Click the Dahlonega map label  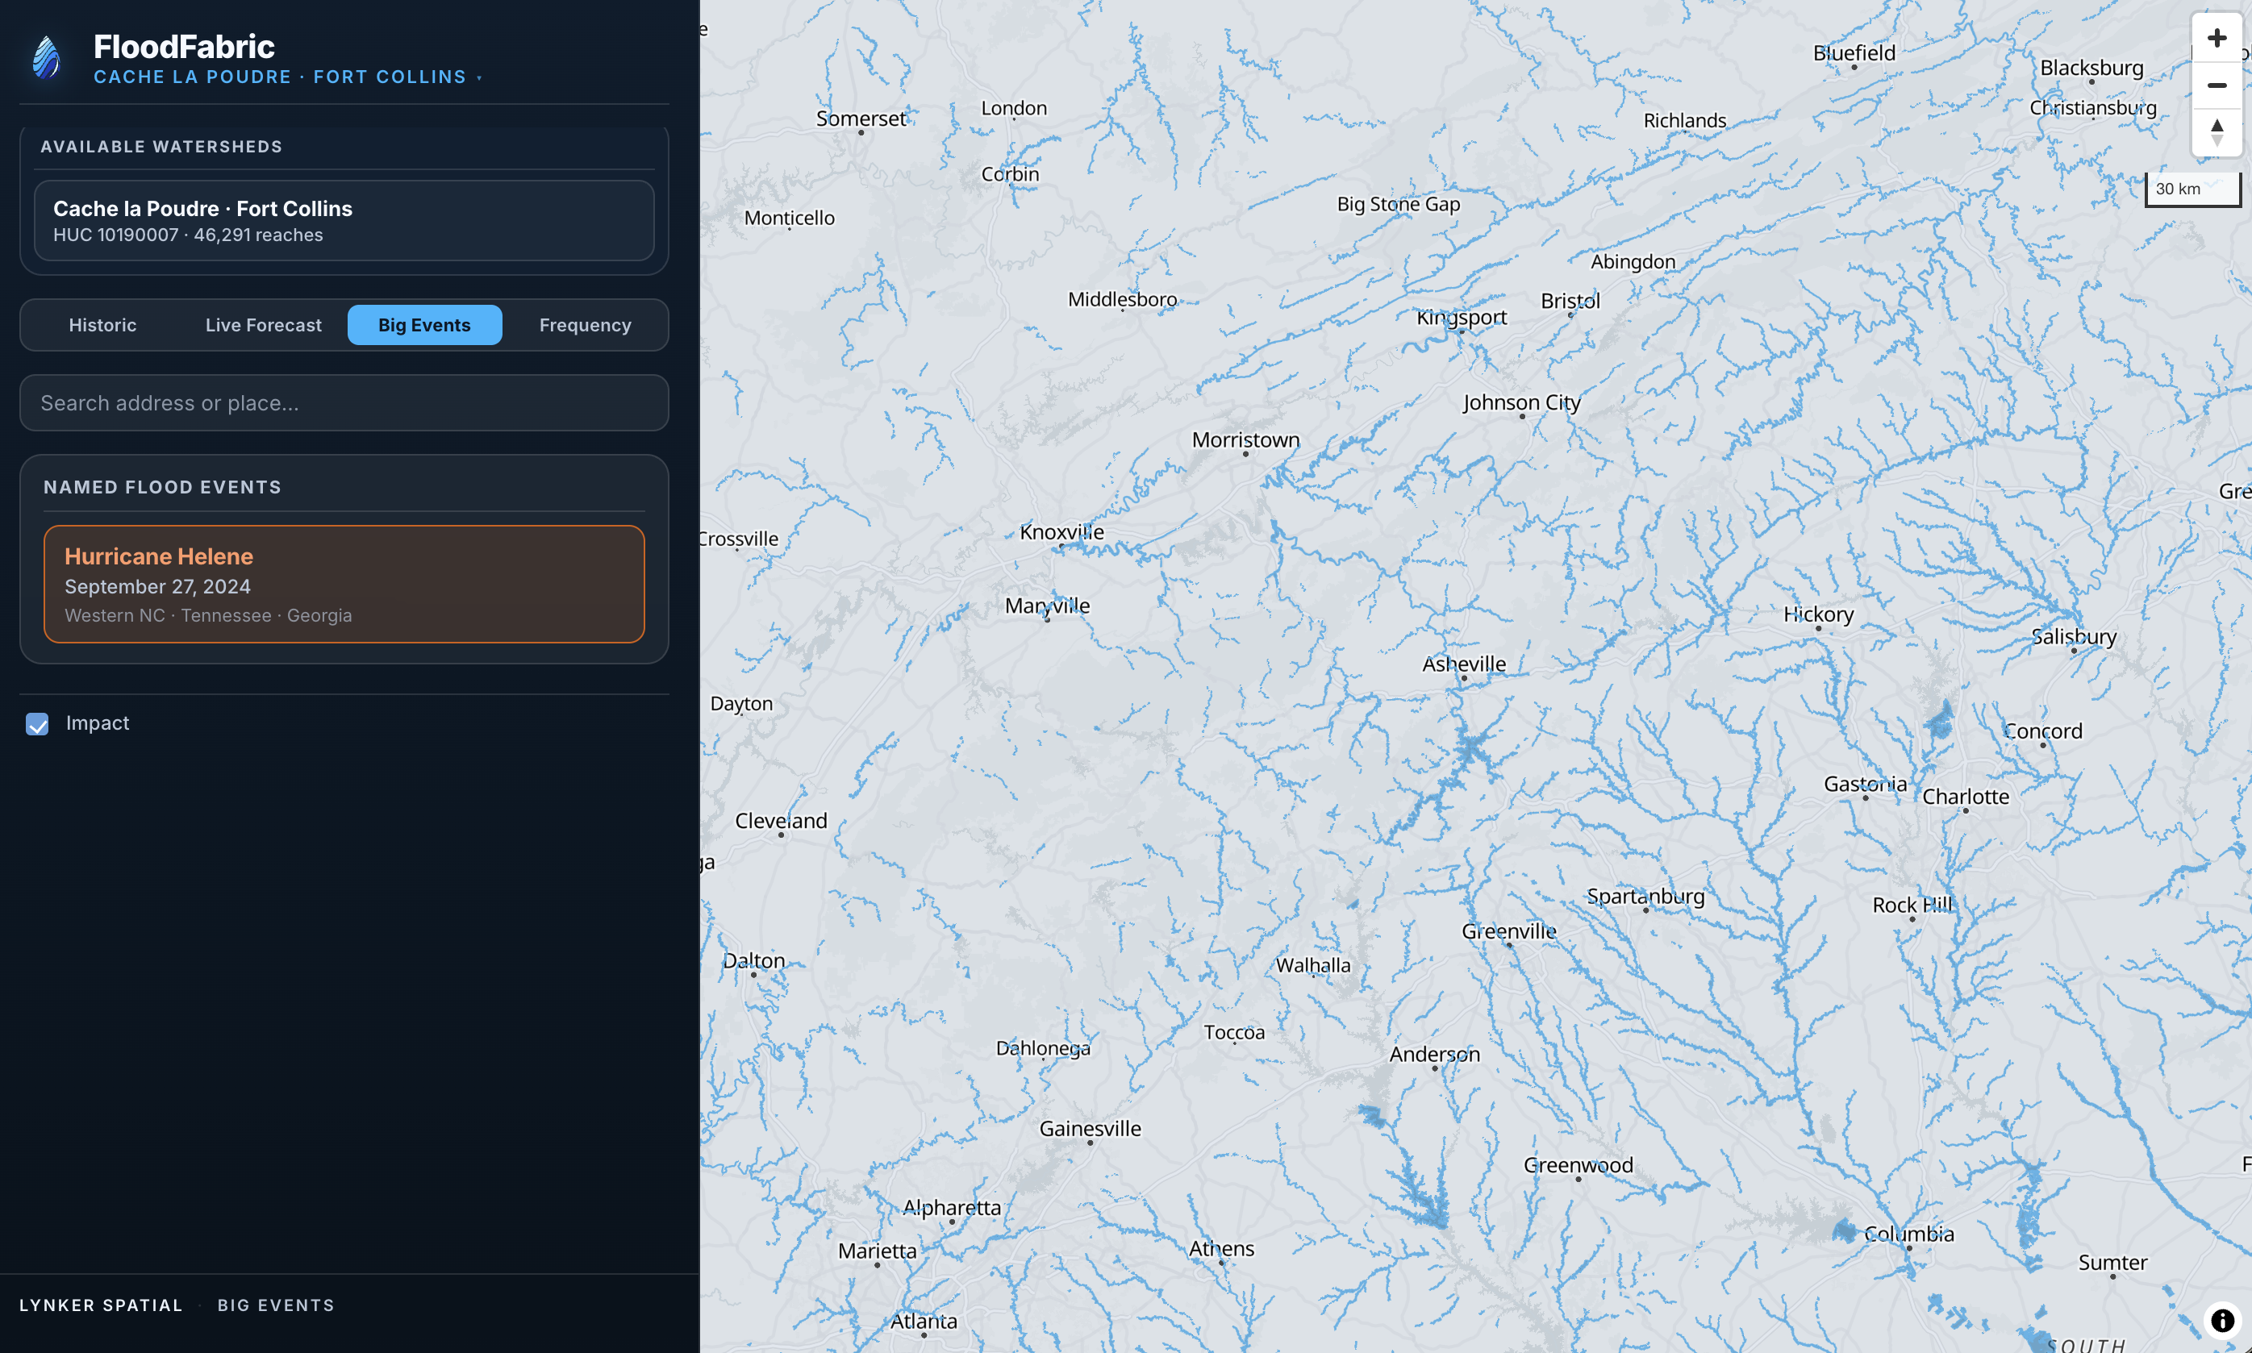tap(1042, 1047)
